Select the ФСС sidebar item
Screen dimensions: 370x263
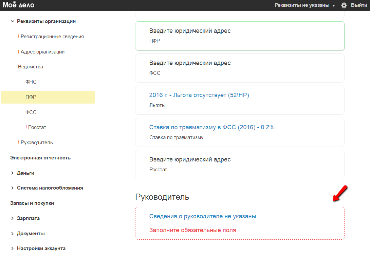pyautogui.click(x=31, y=112)
